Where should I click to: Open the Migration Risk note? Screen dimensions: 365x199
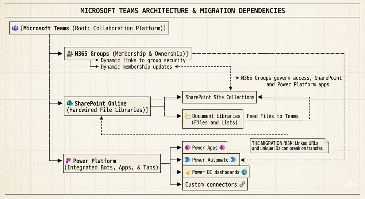click(289, 146)
